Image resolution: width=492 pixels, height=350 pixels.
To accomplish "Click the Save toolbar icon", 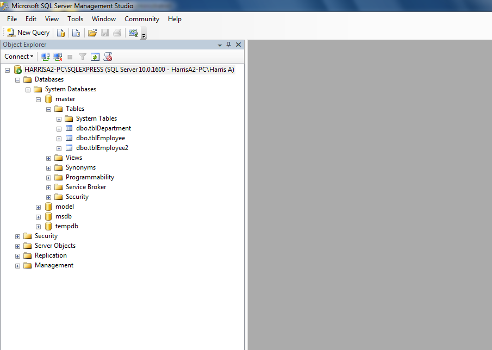I will 104,33.
